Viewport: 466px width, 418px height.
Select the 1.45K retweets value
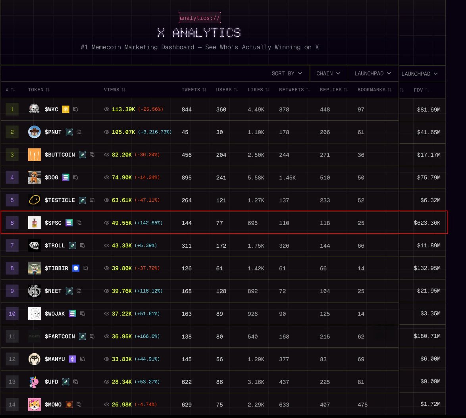[x=287, y=177]
